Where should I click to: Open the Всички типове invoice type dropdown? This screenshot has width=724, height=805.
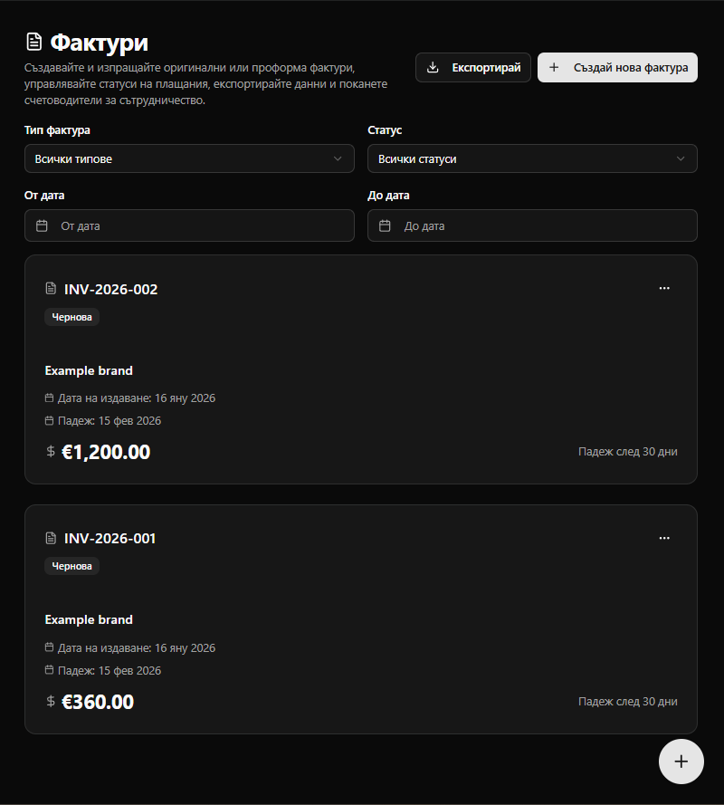point(189,158)
